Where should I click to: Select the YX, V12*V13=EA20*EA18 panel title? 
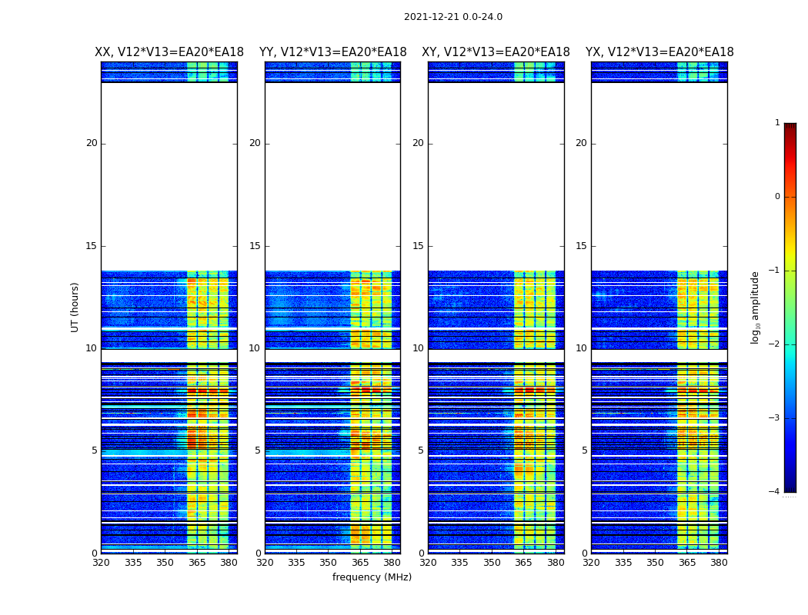(659, 52)
